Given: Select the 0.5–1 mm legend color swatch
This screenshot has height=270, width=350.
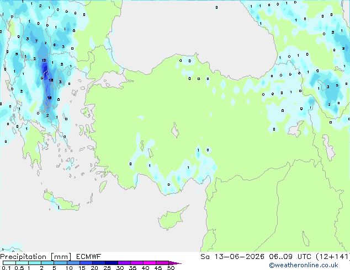Looking at the screenshot, I should (22, 263).
